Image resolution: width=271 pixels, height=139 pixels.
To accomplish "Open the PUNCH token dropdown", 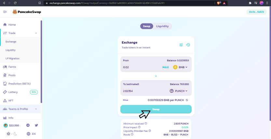I will pos(179,91).
